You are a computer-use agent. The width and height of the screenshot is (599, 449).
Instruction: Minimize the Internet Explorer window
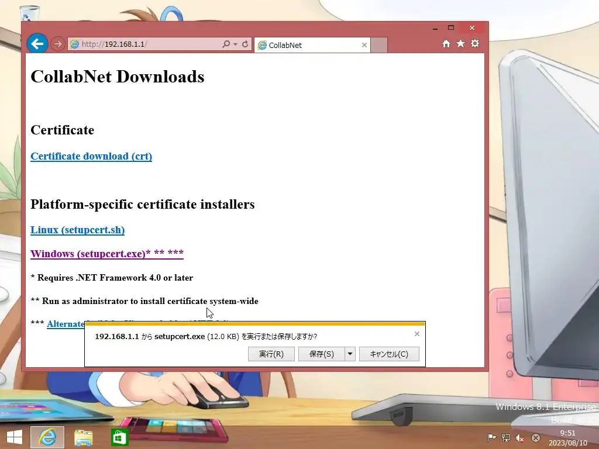tap(435, 28)
